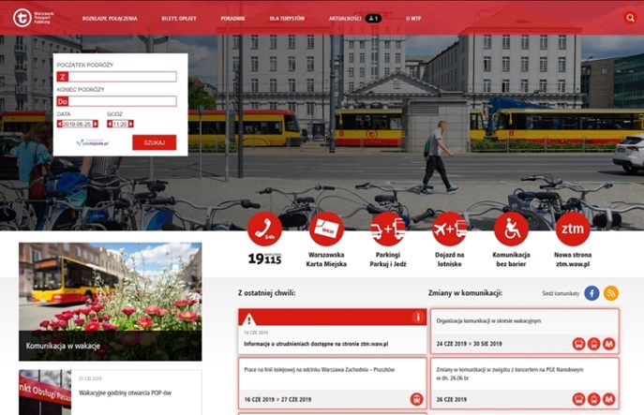The image size is (644, 415).
Task: Increase the date with right arrow
Action: pos(96,124)
